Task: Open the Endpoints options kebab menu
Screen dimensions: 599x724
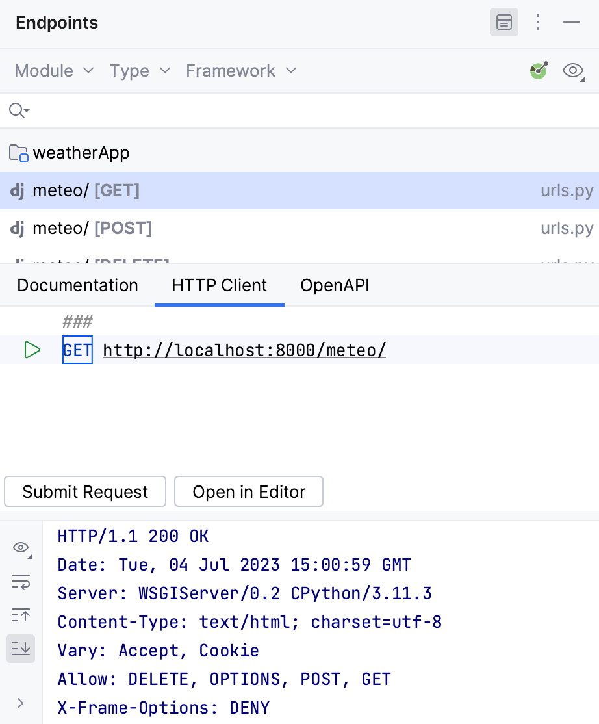Action: 538,22
